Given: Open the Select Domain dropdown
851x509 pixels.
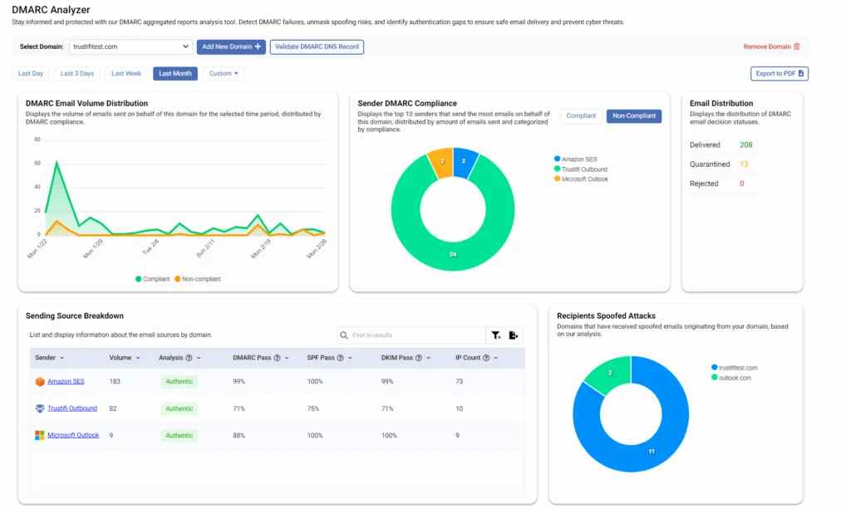Looking at the screenshot, I should [130, 46].
